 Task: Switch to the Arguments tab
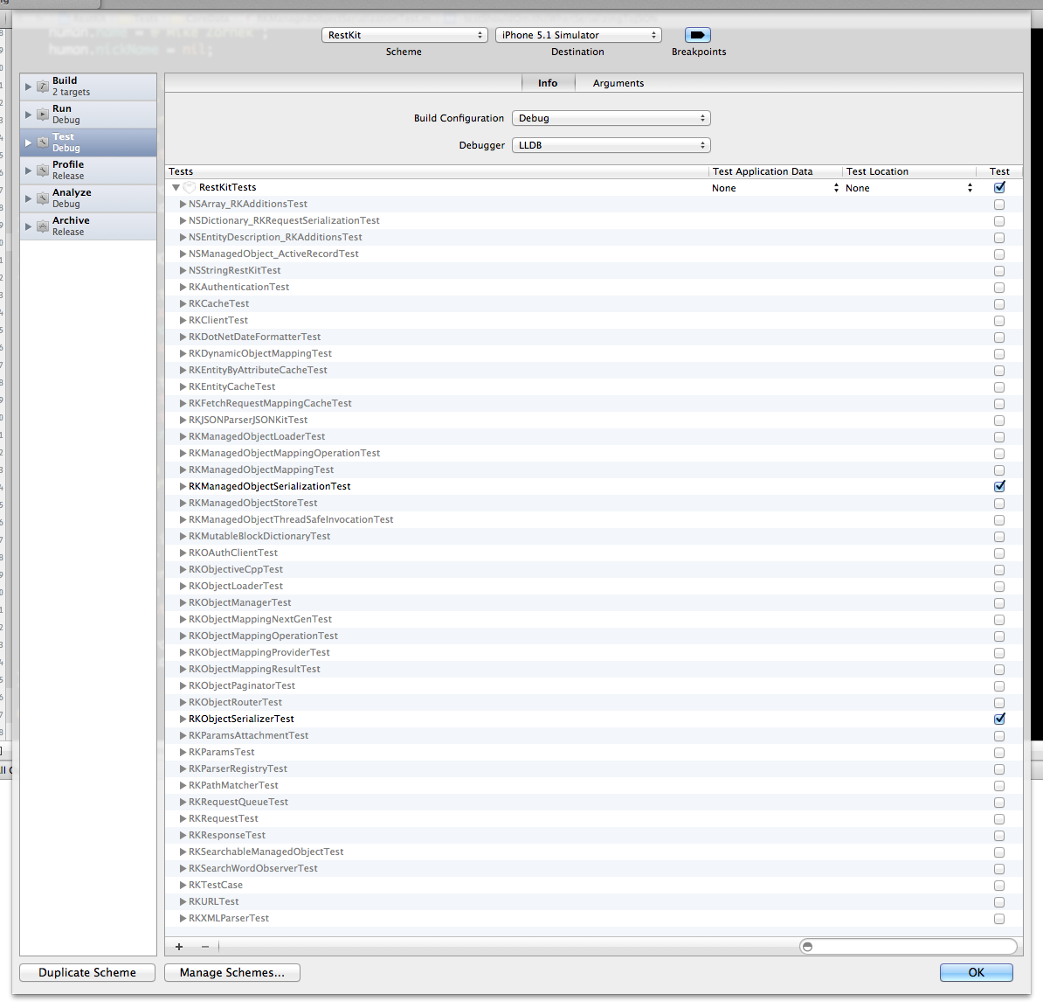(x=618, y=83)
